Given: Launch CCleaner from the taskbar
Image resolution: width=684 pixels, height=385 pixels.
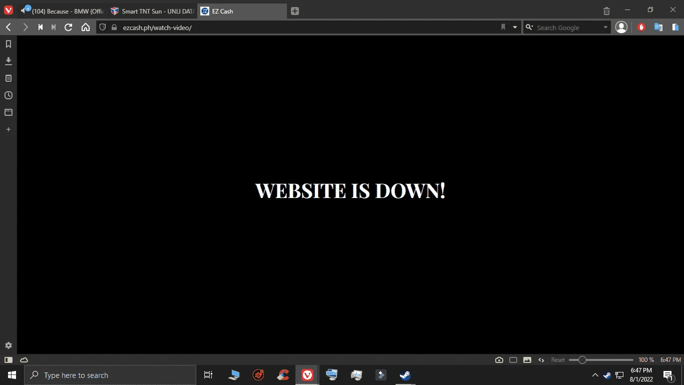Looking at the screenshot, I should pos(283,375).
